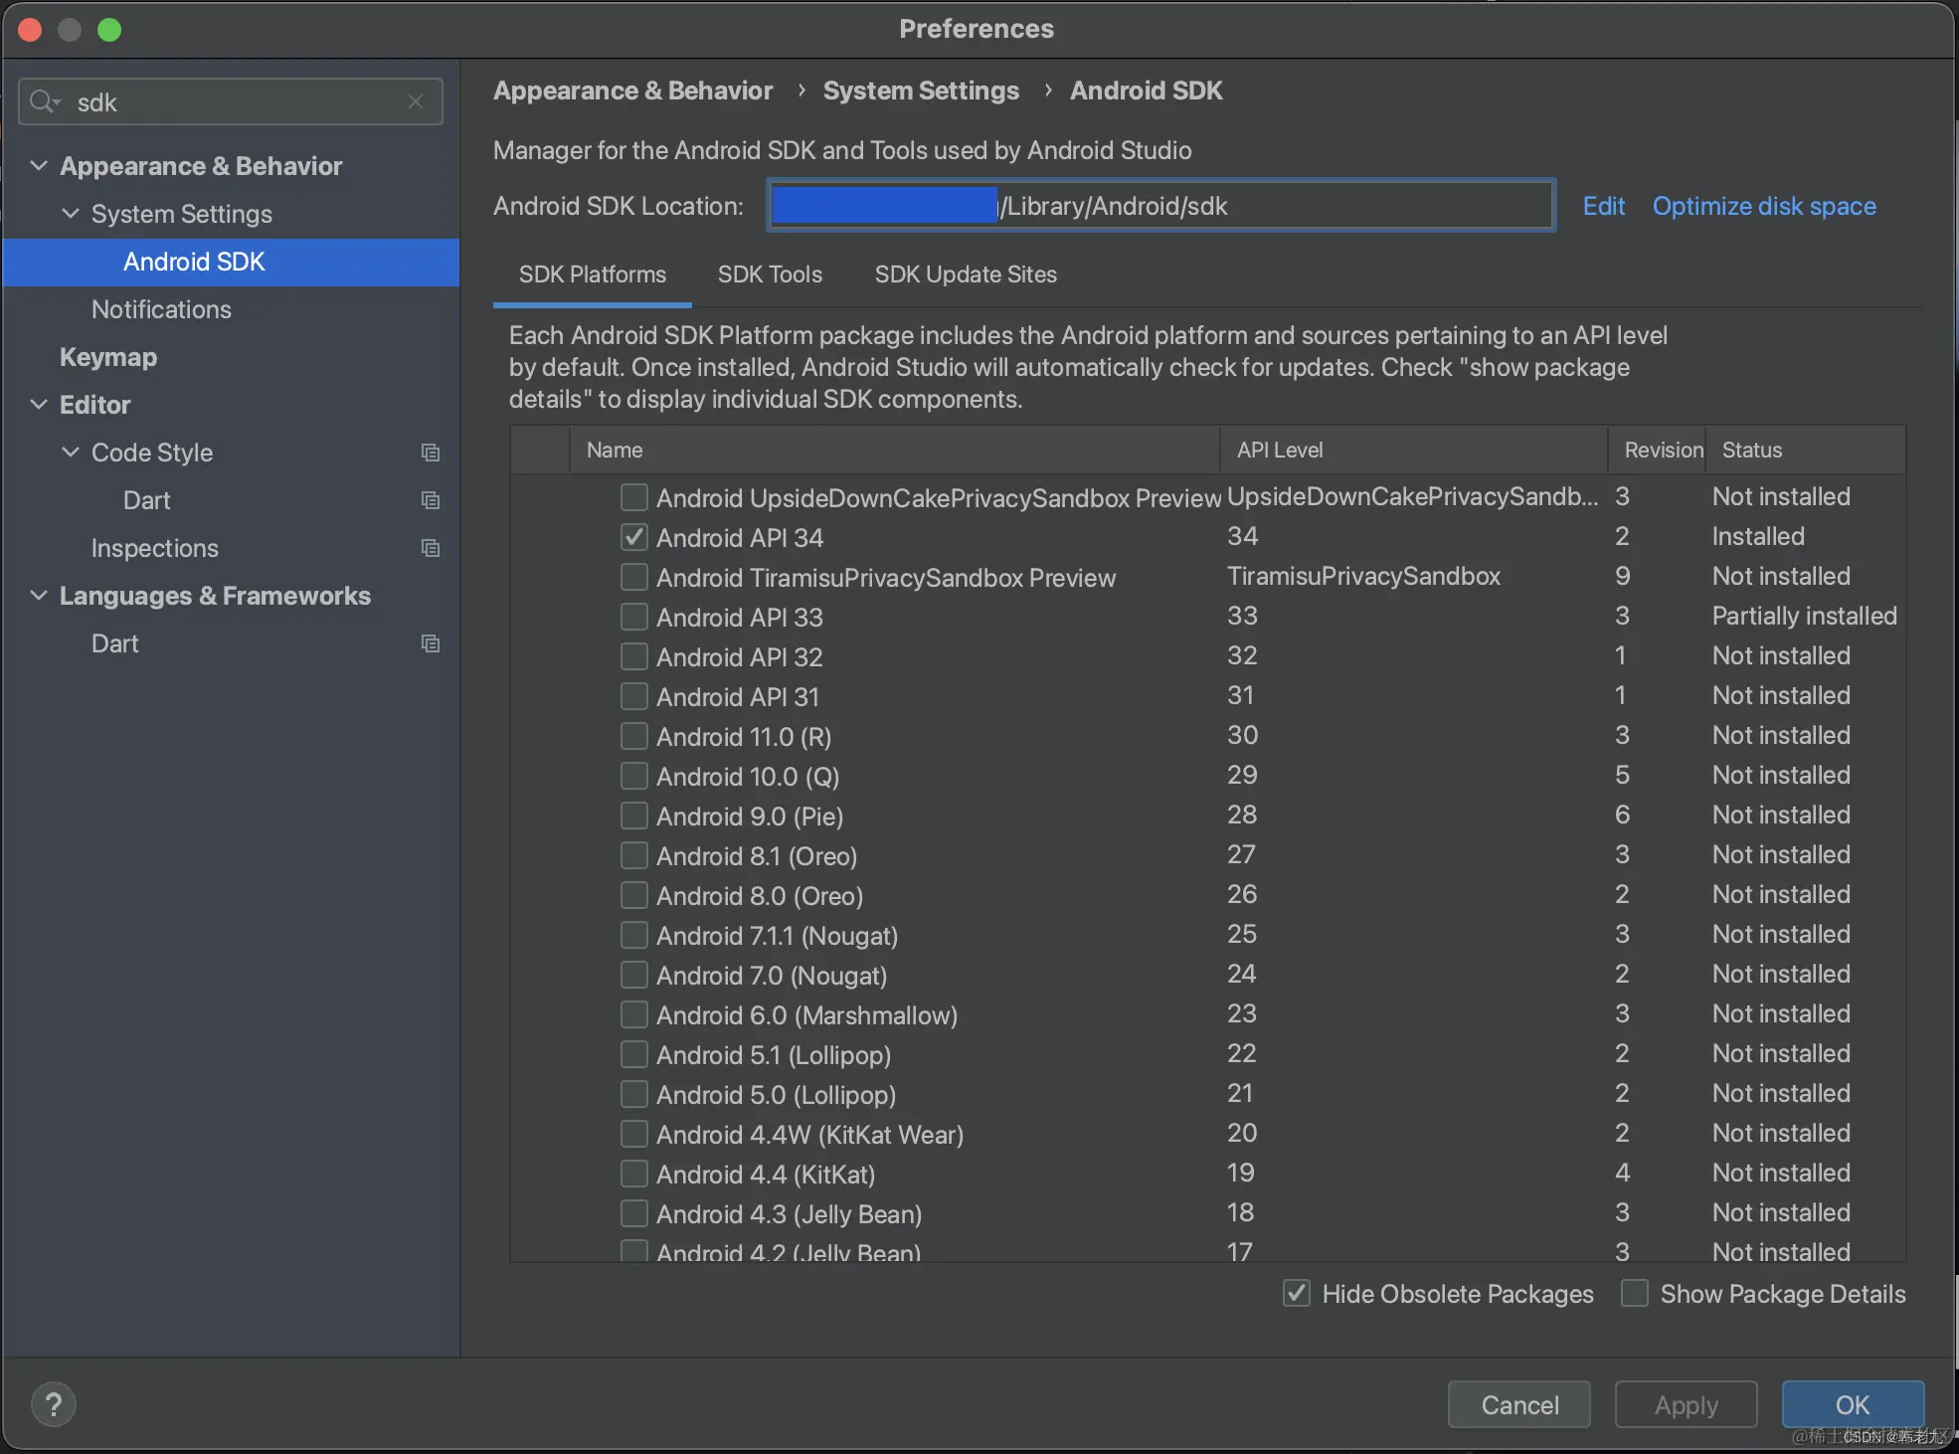Viewport: 1959px width, 1454px height.
Task: Click the help question mark icon
Action: point(54,1404)
